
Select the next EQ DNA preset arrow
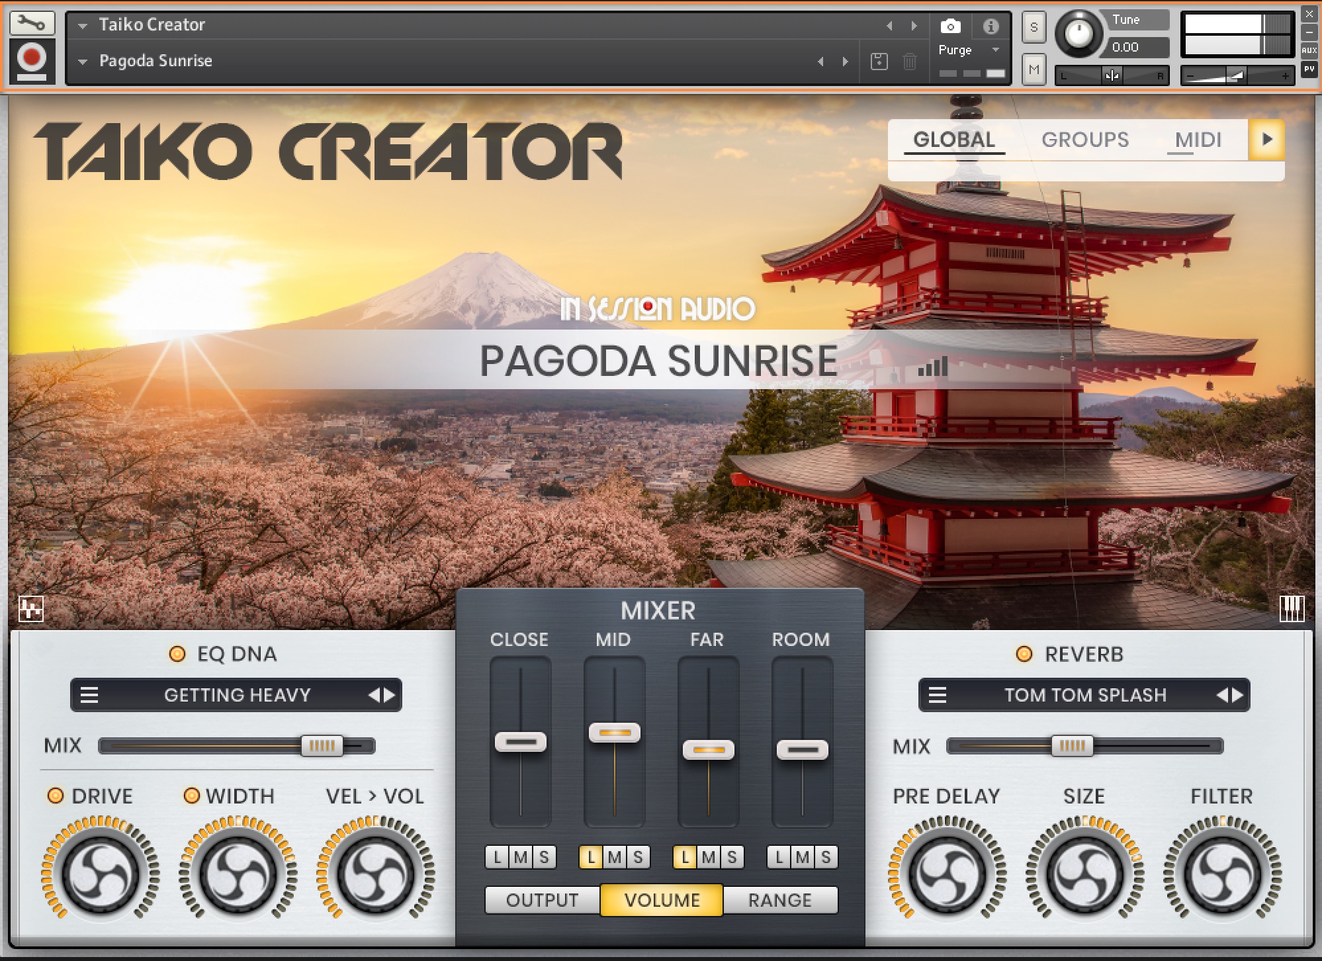tap(390, 695)
